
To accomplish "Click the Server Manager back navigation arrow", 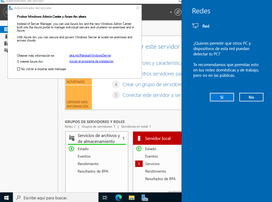I will point(6,12).
